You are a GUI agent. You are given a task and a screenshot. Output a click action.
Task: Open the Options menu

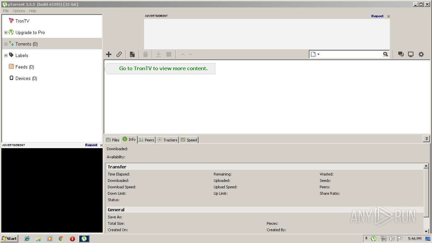coord(19,11)
